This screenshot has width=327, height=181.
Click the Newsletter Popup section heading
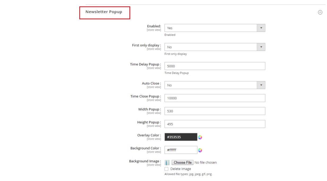pos(104,12)
